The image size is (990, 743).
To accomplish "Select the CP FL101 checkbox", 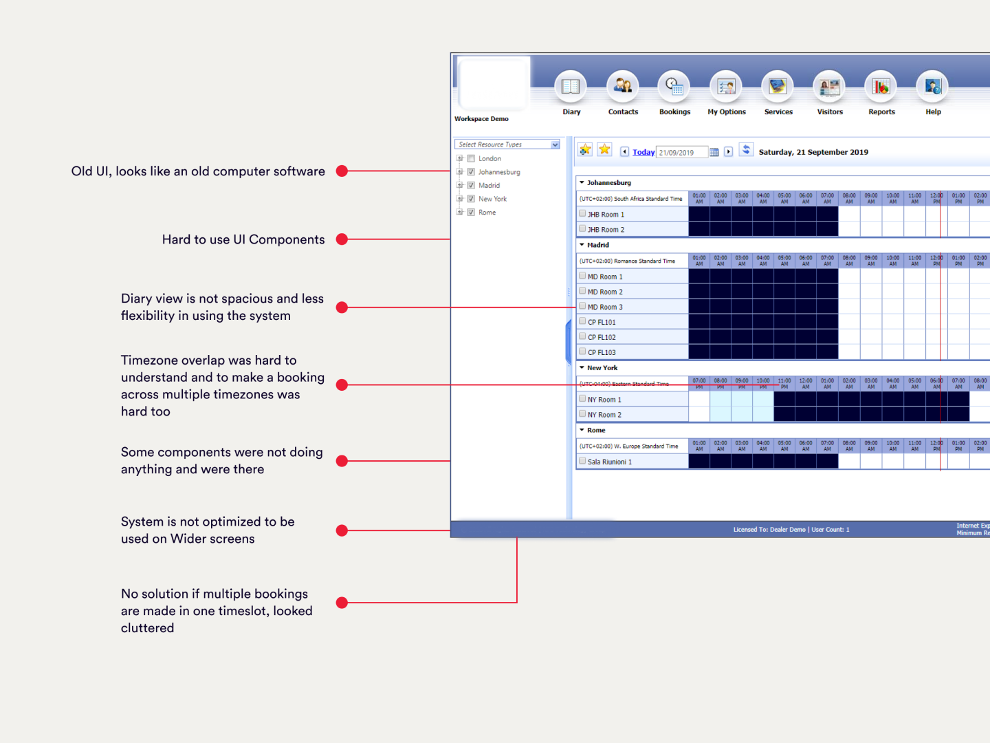I will click(x=582, y=321).
